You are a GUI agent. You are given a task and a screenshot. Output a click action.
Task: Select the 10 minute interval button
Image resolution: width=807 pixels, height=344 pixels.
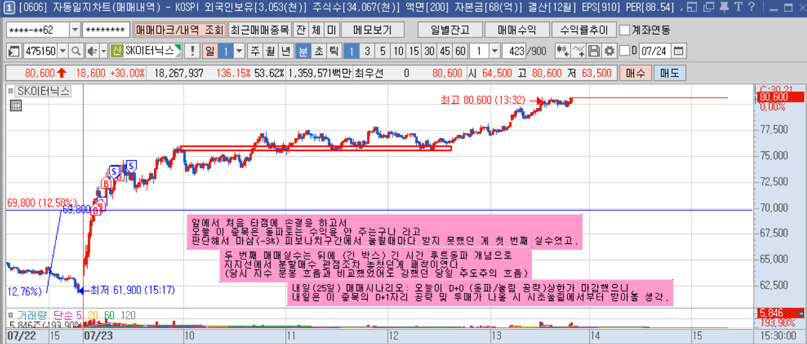click(x=399, y=51)
